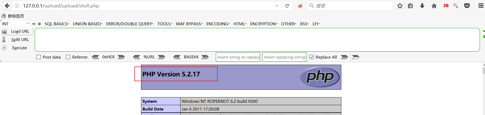Uncheck the Replace All checkbox
The height and width of the screenshot is (115, 485).
pos(312,57)
